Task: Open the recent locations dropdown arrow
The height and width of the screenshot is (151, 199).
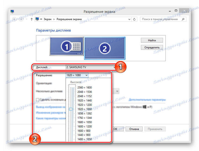Action: [x=27, y=19]
